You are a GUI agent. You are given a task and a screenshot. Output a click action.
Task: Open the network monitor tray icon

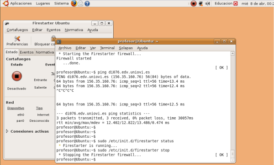click(200, 4)
